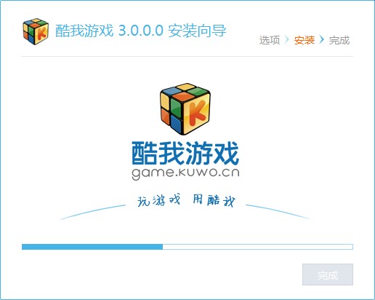Click the empty part of installation progress bar
The image size is (375, 300).
tap(258, 247)
